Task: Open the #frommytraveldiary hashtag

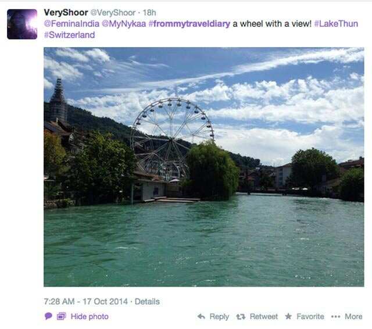Action: coord(189,24)
